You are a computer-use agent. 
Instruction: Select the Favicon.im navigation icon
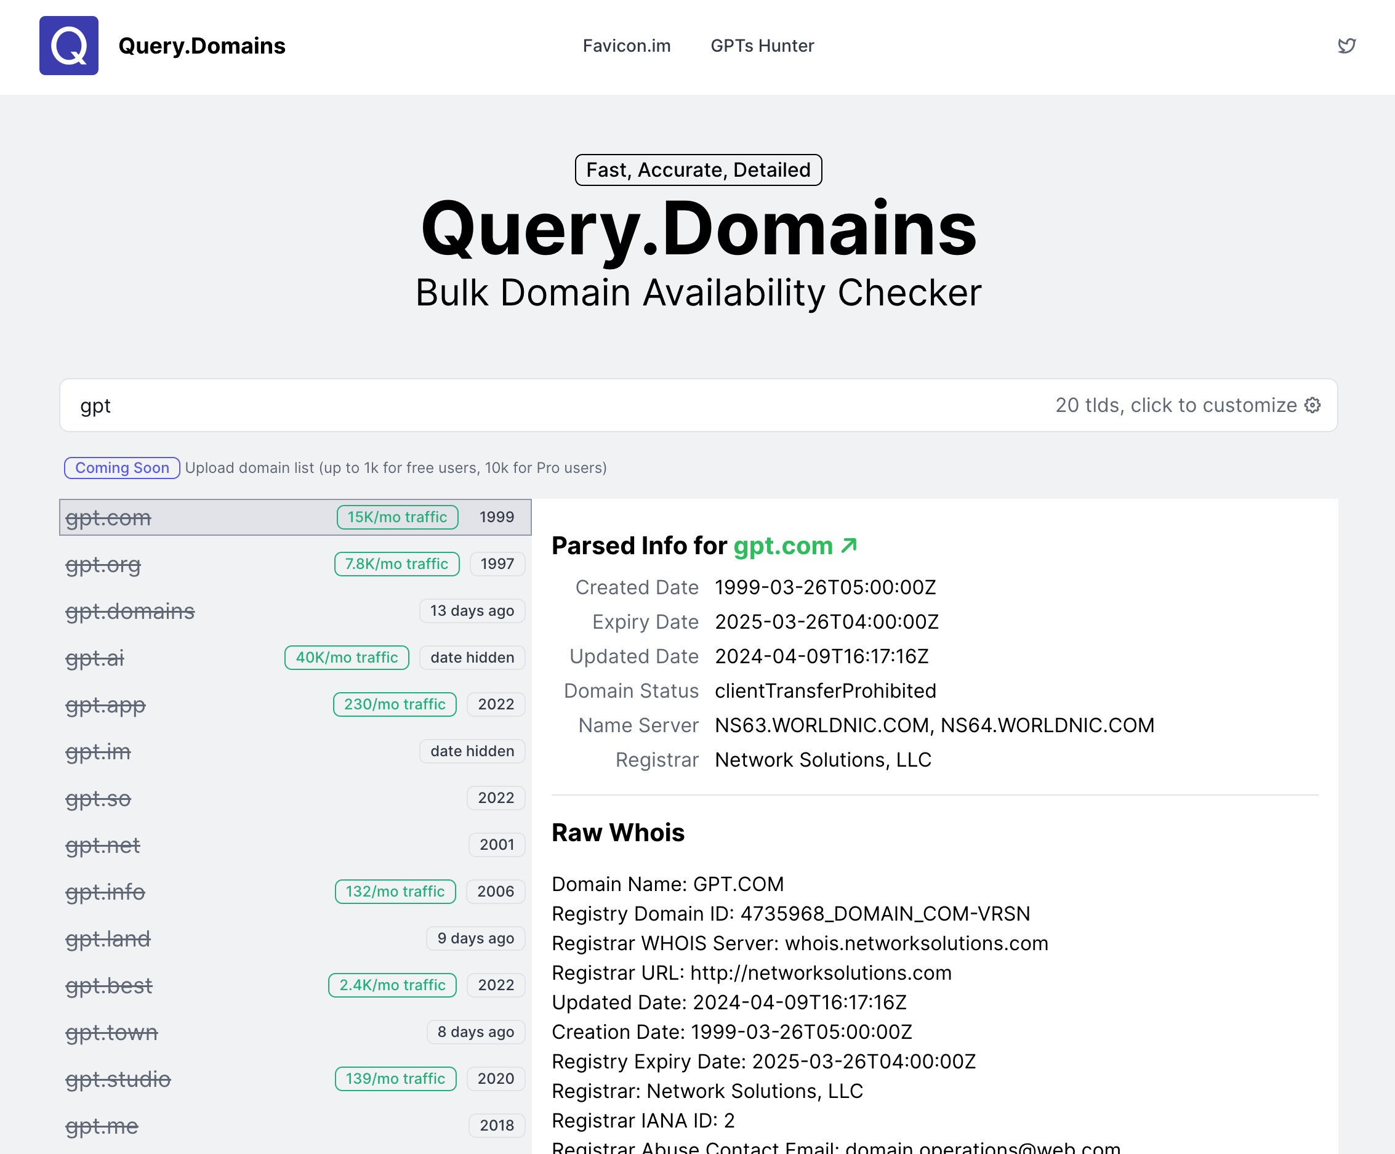pyautogui.click(x=627, y=46)
